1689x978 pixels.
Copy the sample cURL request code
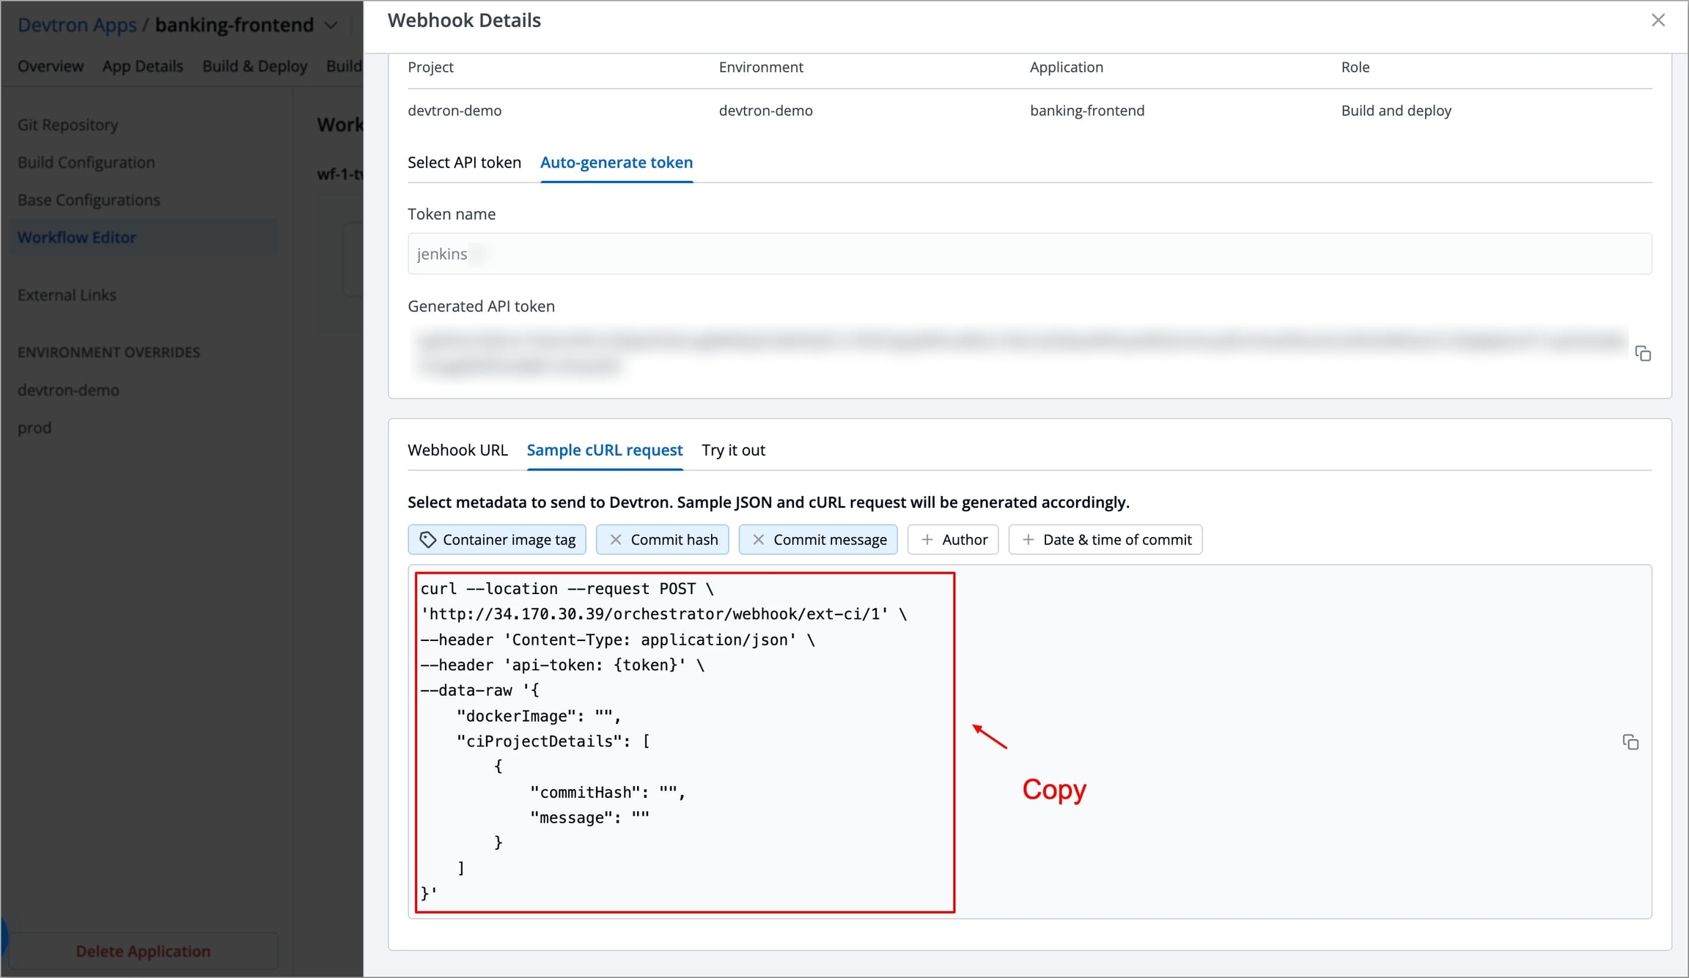coord(1630,742)
